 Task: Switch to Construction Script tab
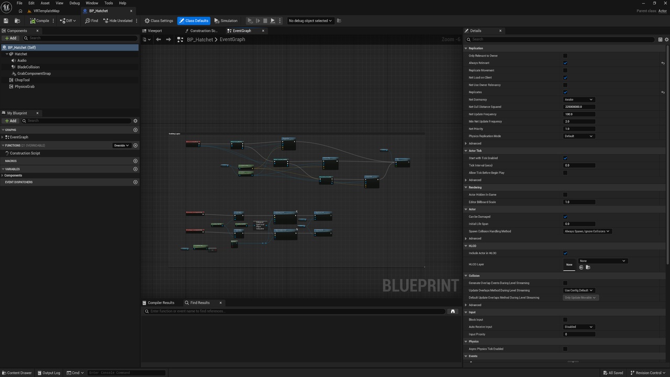point(204,31)
